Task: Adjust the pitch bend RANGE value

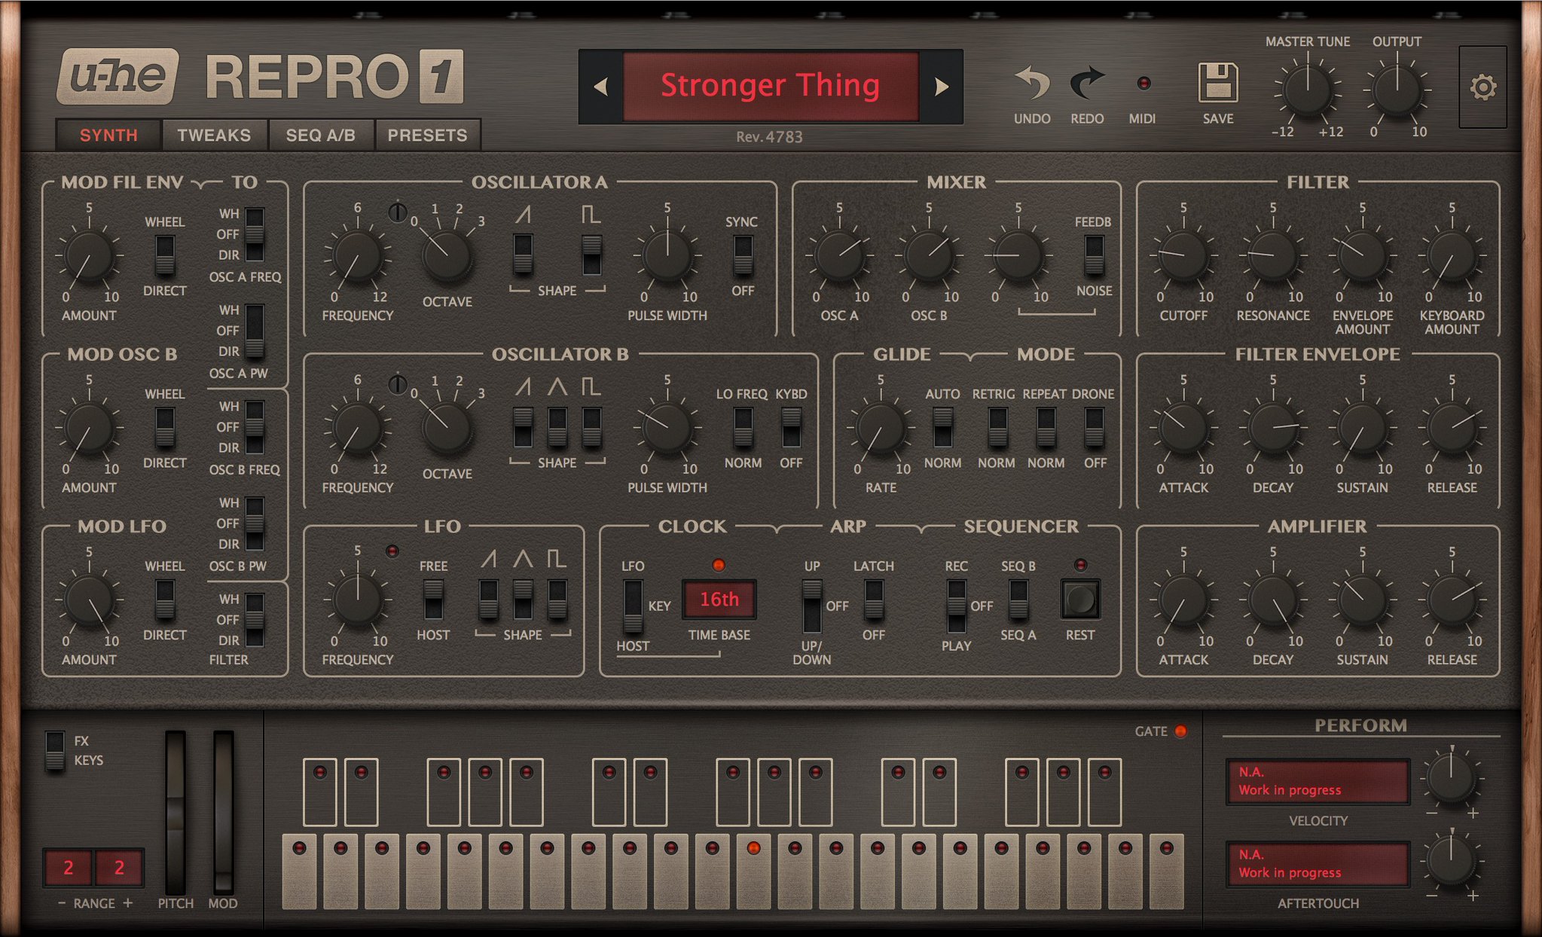Action: [x=70, y=868]
